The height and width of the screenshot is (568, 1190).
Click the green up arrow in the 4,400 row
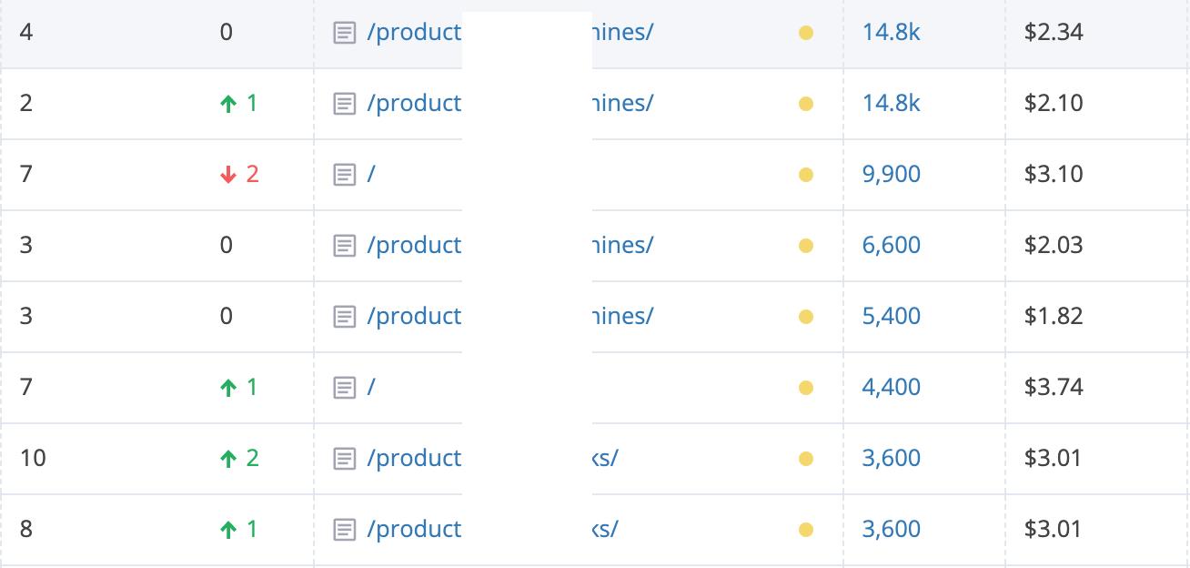coord(228,388)
